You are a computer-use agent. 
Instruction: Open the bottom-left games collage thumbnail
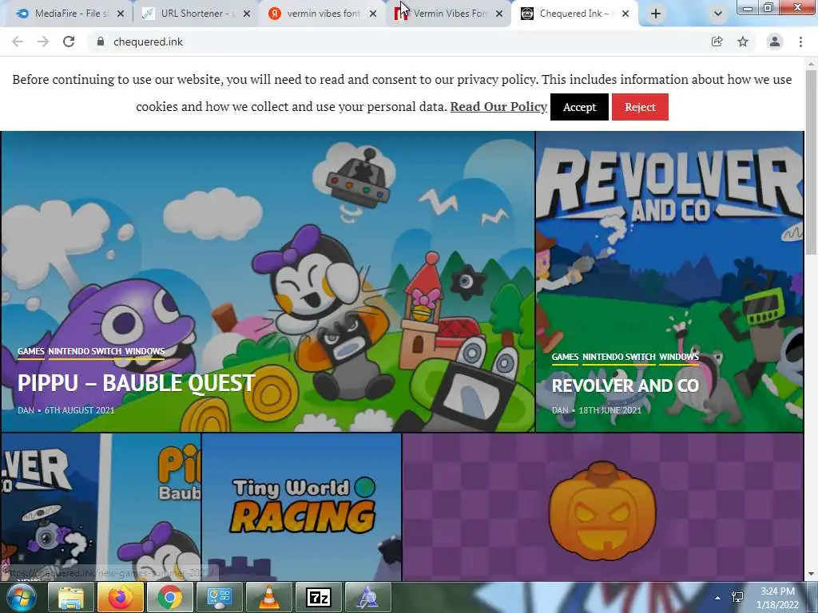(x=101, y=507)
